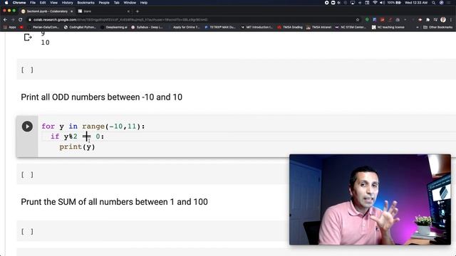This screenshot has width=456, height=256.
Task: Open the NC STEM Center bookmark
Action: click(x=351, y=27)
